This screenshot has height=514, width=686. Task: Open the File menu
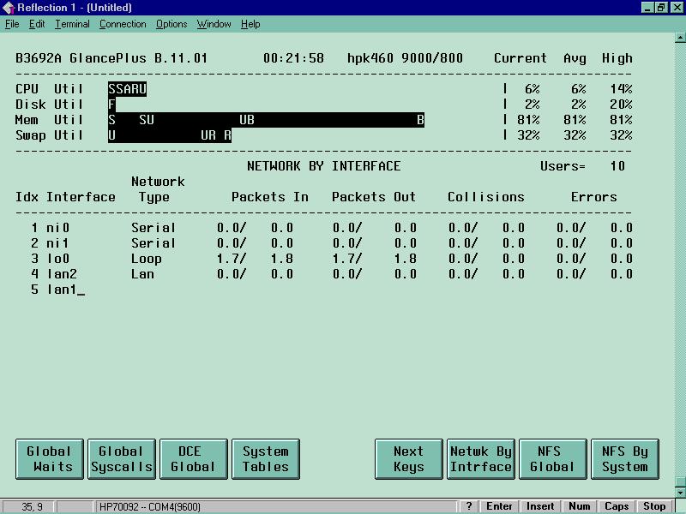pyautogui.click(x=12, y=24)
